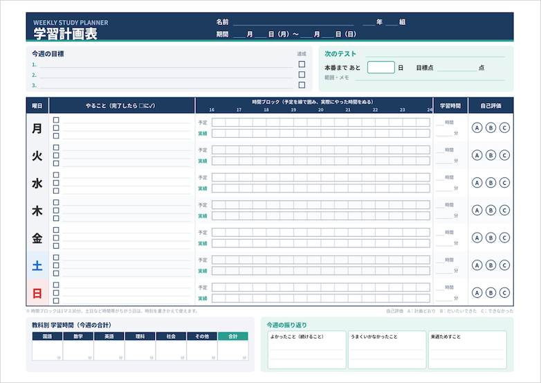Check the achievement box for goal 1
This screenshot has height=383, width=541.
click(x=302, y=64)
